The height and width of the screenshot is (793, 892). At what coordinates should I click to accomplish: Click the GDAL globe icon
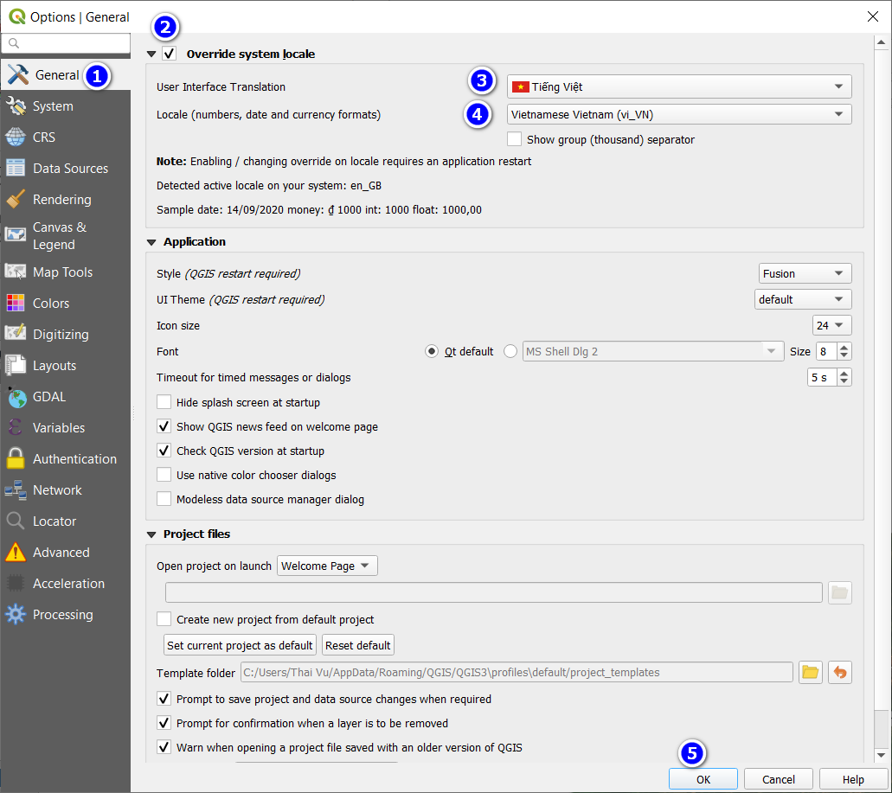[x=16, y=396]
